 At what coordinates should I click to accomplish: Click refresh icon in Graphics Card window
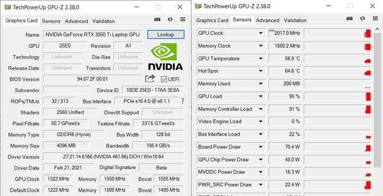(x=170, y=19)
